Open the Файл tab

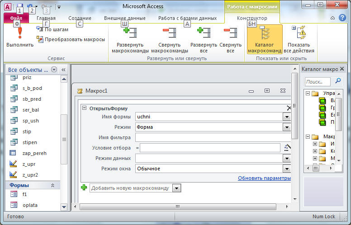click(x=16, y=18)
